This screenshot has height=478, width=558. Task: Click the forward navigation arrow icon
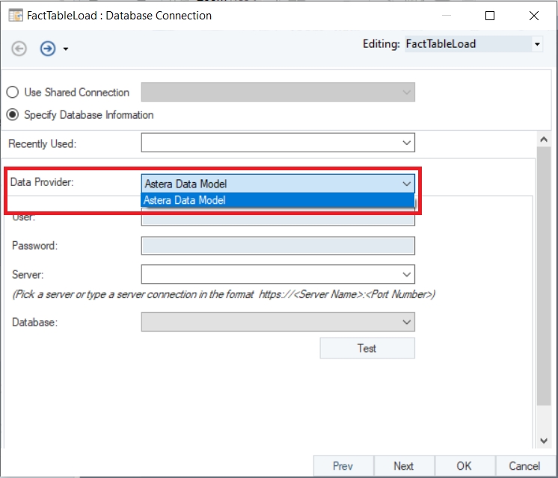pos(48,49)
